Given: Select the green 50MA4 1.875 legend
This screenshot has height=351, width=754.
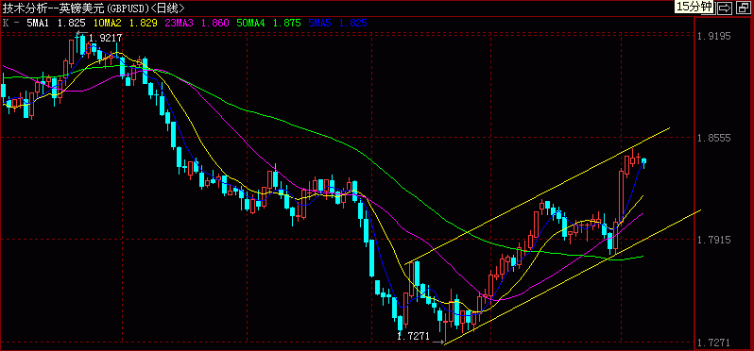Looking at the screenshot, I should [x=269, y=23].
